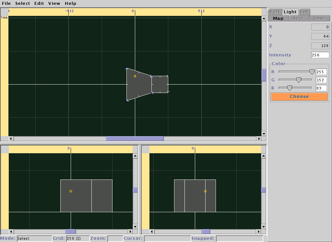Switch to the Map tab
Viewport: 332px width, 242px height.
coord(278,18)
